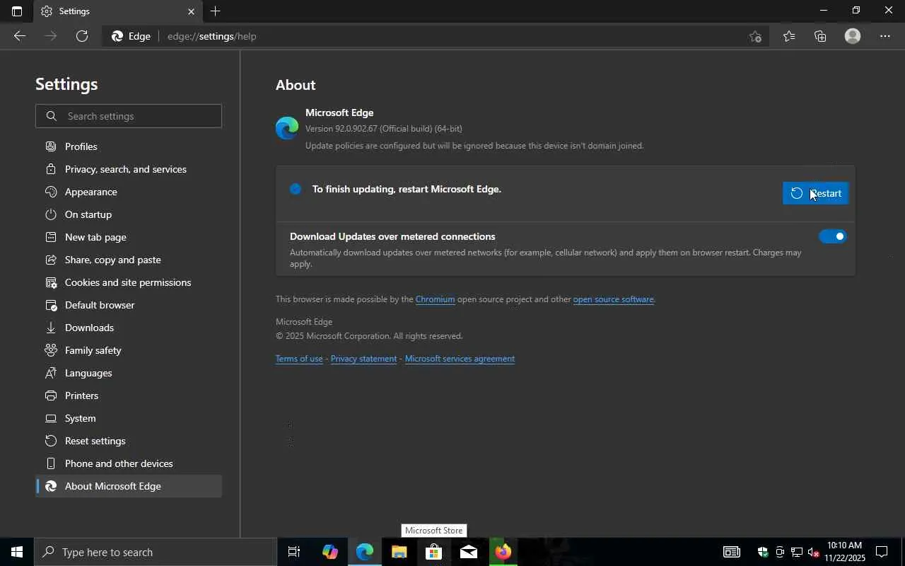This screenshot has width=905, height=566.
Task: Open Task View on the taskbar
Action: tap(294, 552)
